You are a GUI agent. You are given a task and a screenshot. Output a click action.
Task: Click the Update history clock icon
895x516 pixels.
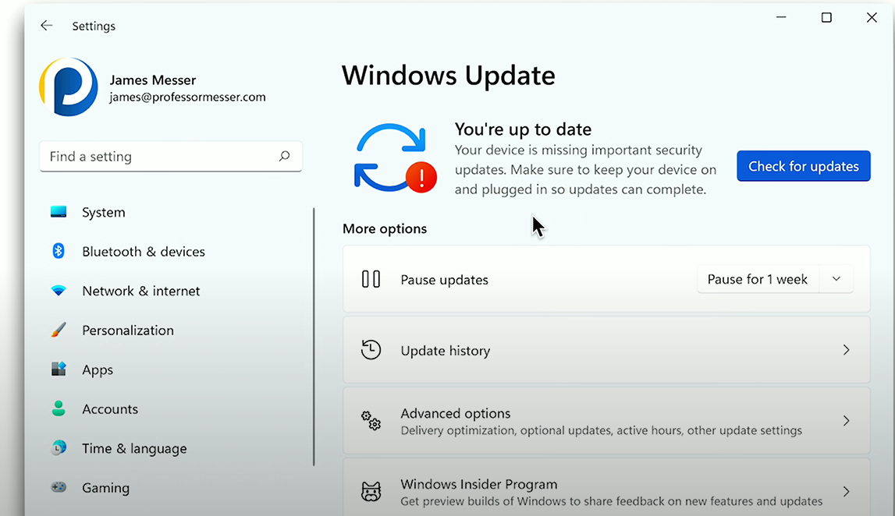coord(371,350)
